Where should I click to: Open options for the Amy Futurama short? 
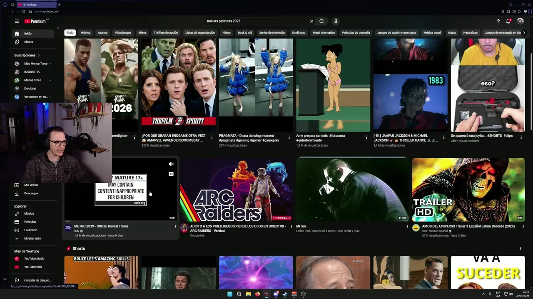tap(366, 137)
